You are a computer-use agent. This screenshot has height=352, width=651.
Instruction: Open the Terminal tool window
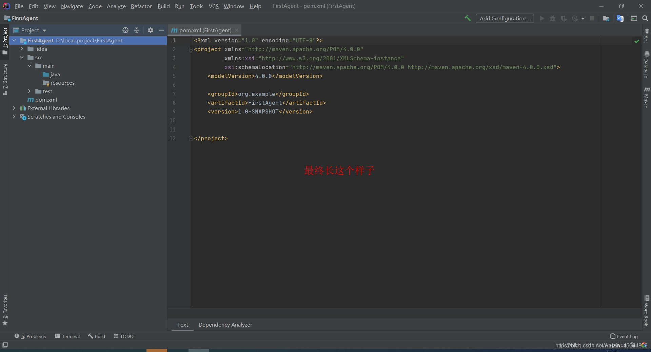point(67,336)
